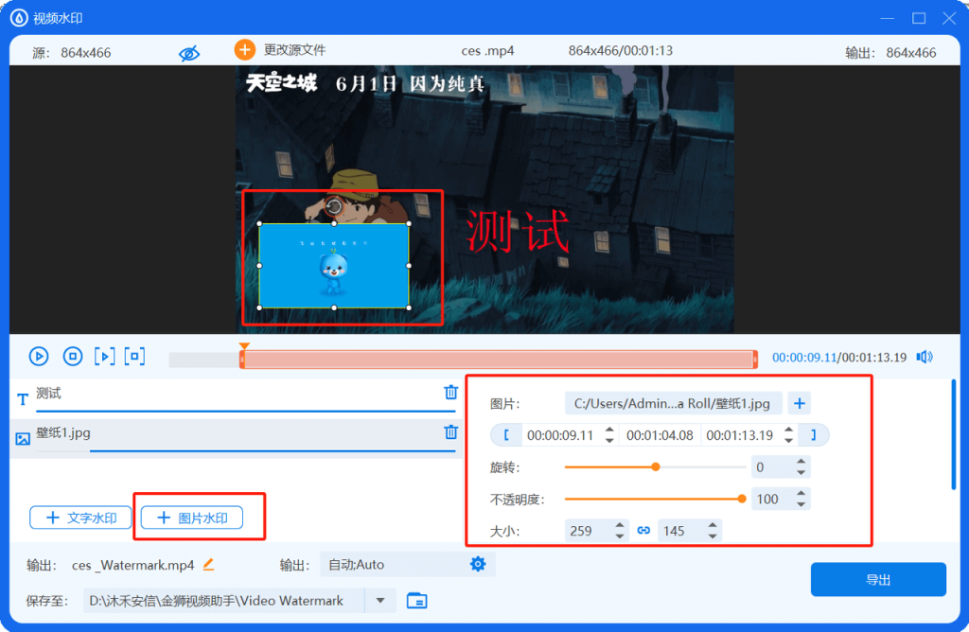The width and height of the screenshot is (969, 632).
Task: Mute the audio speaker icon
Action: click(x=925, y=357)
